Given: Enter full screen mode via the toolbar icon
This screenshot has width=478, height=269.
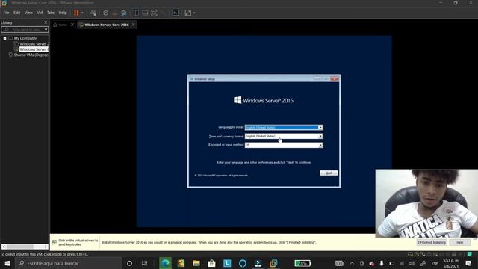Looking at the screenshot, I should click(x=155, y=13).
